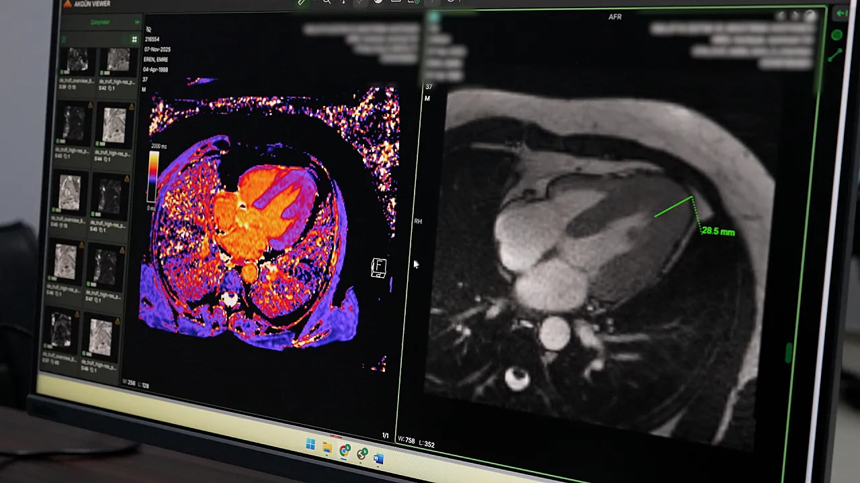Select the 28.5 mm measurement label
This screenshot has height=483, width=860.
point(718,231)
